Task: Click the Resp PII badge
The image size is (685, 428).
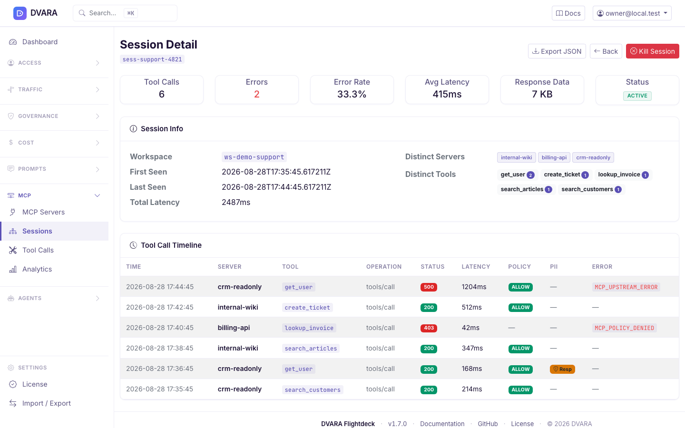Action: click(x=562, y=369)
